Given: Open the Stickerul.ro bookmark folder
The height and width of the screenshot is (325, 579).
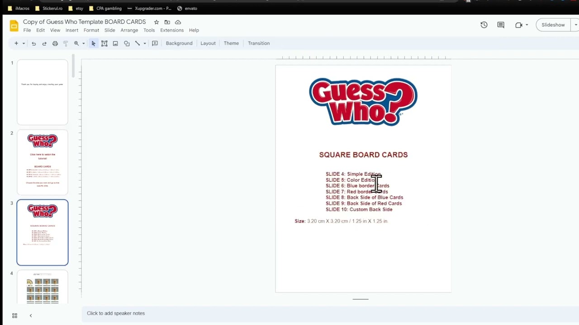Looking at the screenshot, I should point(48,8).
